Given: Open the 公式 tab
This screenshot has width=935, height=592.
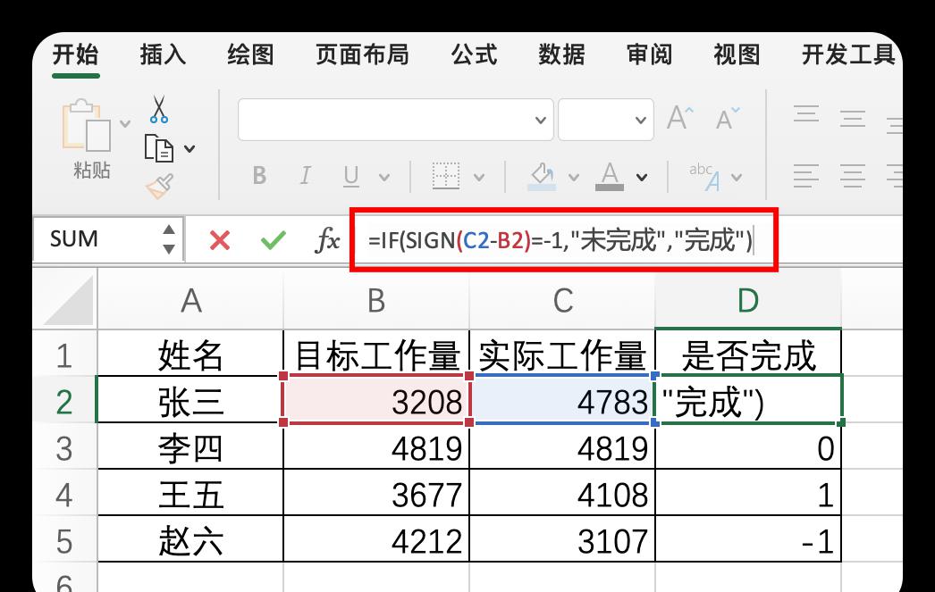Looking at the screenshot, I should [x=474, y=54].
